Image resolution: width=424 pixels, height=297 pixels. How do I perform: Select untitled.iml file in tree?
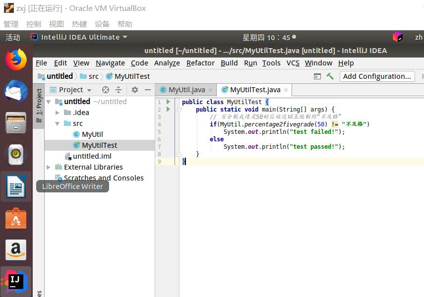point(92,156)
